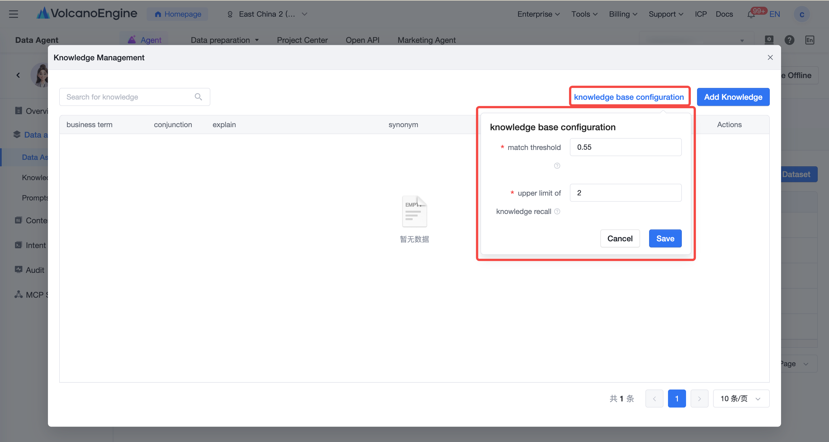Open the settings panel icon beside help
The image size is (829, 442).
769,40
